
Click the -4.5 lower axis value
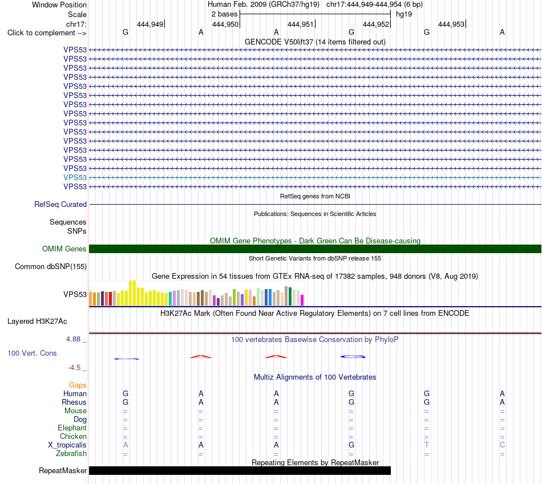[x=74, y=368]
